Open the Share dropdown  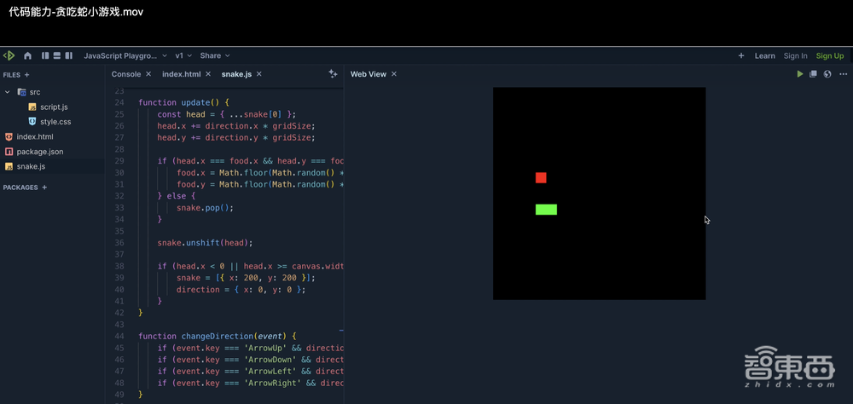pyautogui.click(x=215, y=55)
